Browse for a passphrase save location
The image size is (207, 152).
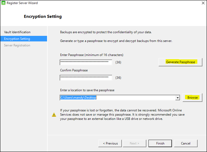pos(192,97)
